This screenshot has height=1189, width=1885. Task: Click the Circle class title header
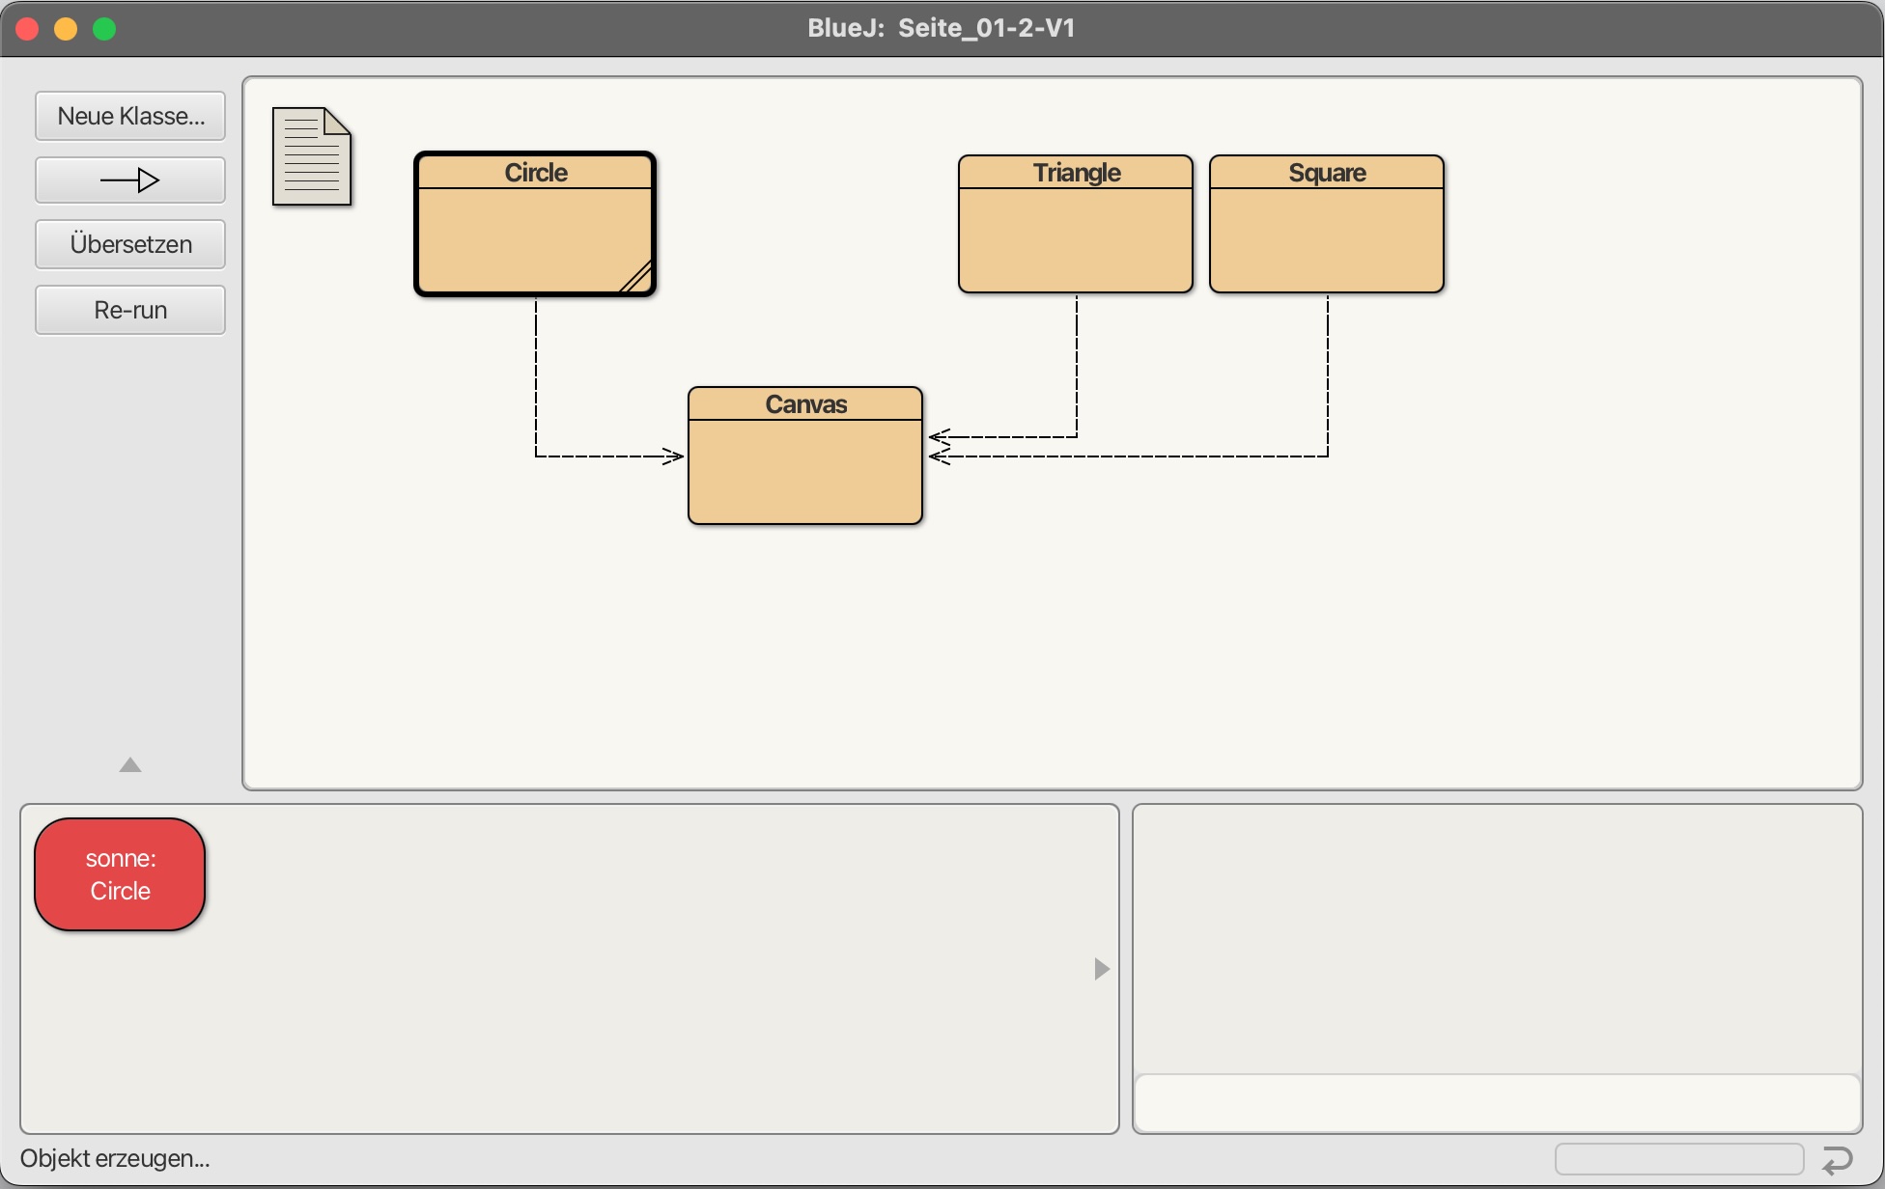pyautogui.click(x=535, y=172)
